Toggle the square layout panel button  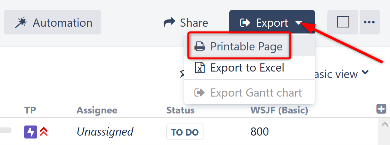pos(343,22)
